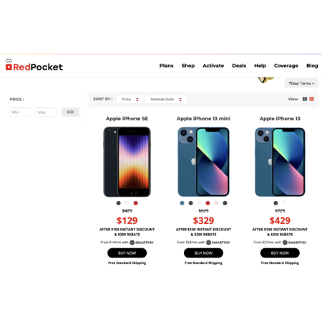
Task: Go to the Coverage page
Action: [x=286, y=66]
